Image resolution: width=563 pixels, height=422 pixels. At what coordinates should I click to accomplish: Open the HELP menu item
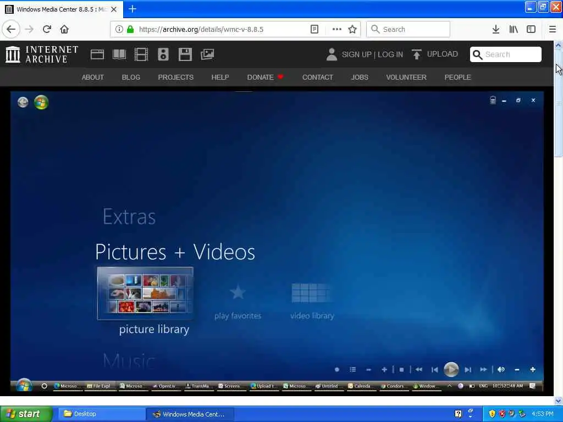[x=220, y=77]
